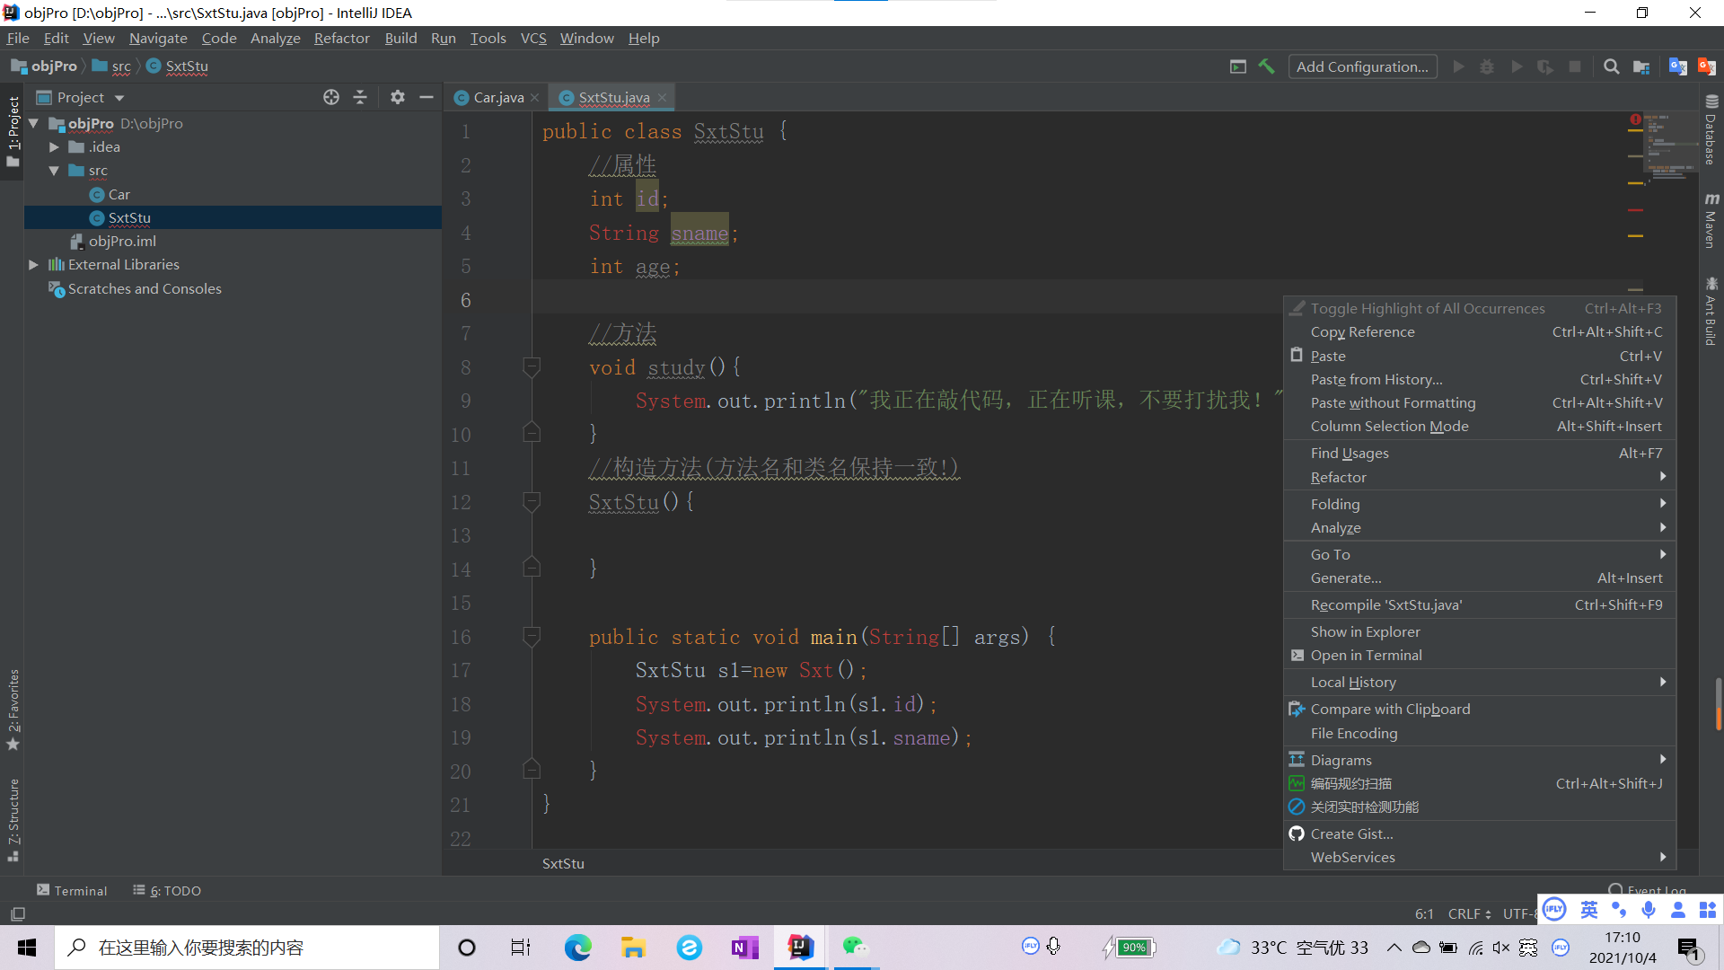Hide the Project tool window
The width and height of the screenshot is (1724, 970).
pyautogui.click(x=427, y=97)
